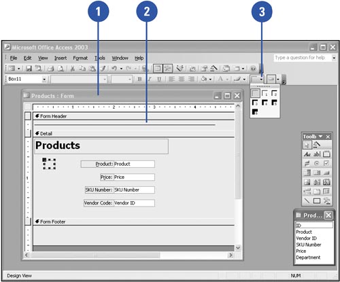340x282 pixels.
Task: Choose border width option 1
Action: (265, 93)
